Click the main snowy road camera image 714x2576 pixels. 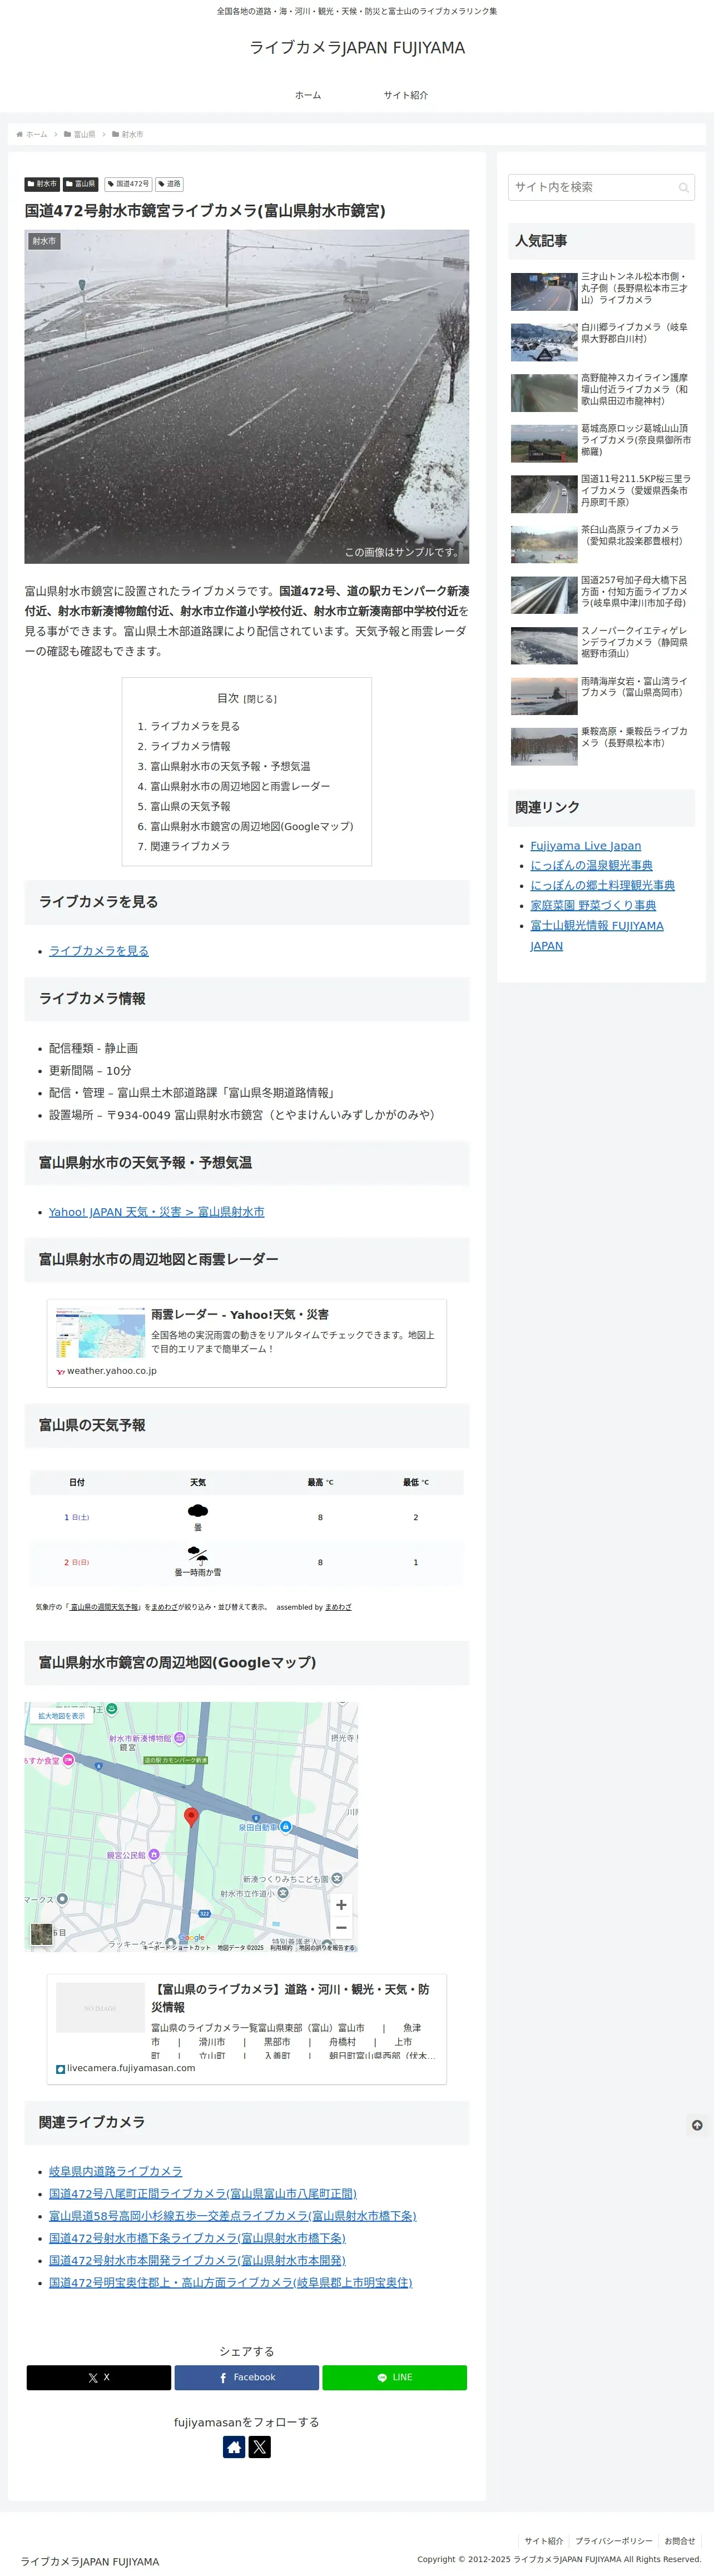click(247, 397)
